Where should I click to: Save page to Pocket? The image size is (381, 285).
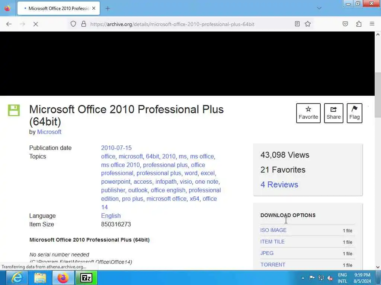click(345, 24)
